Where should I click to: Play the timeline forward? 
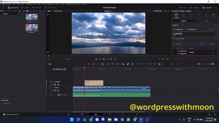point(107,59)
